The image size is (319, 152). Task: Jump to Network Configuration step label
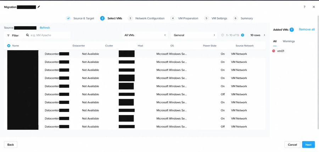150,18
